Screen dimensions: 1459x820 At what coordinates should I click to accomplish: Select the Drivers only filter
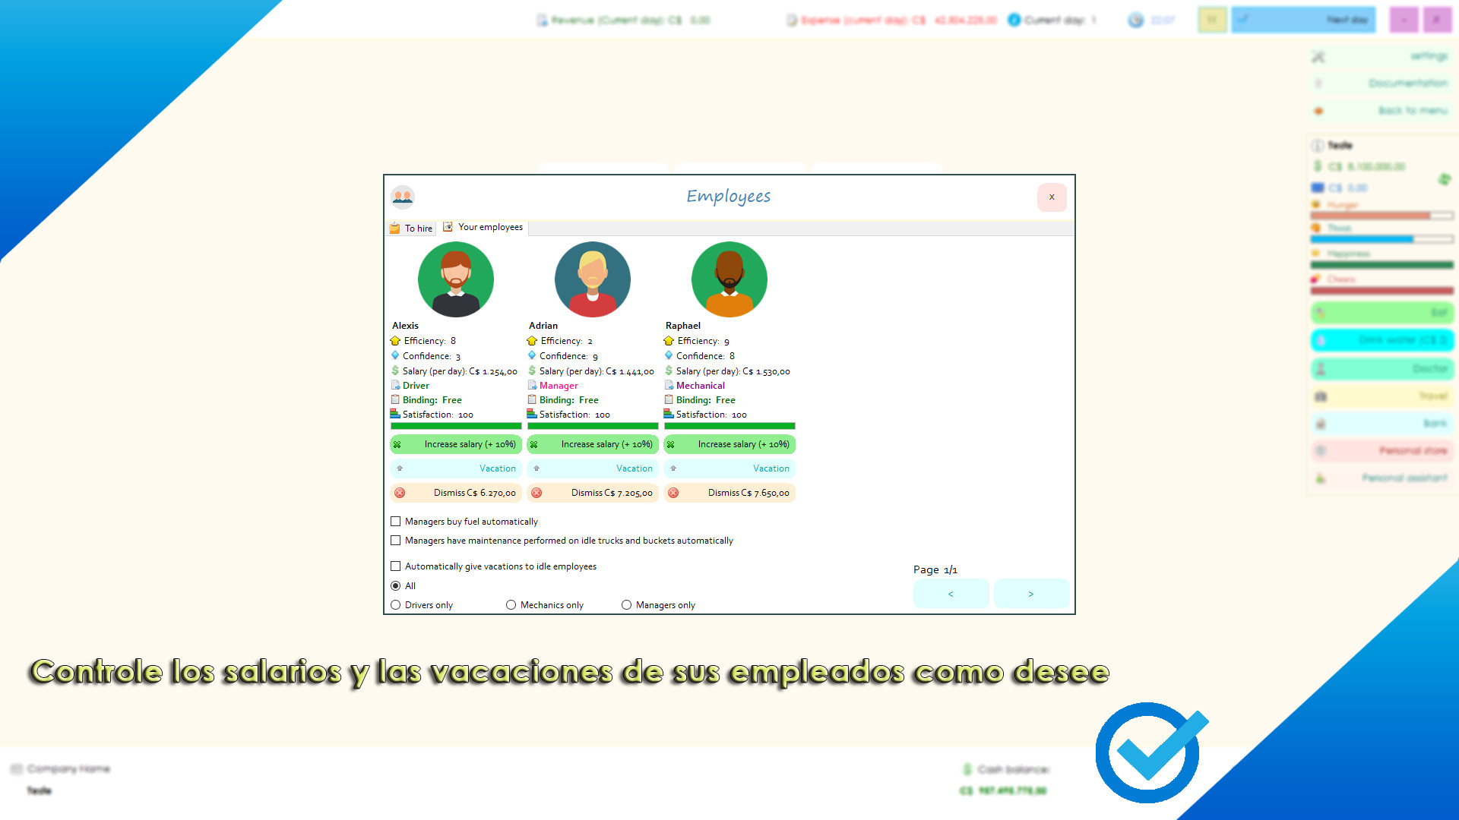396,605
